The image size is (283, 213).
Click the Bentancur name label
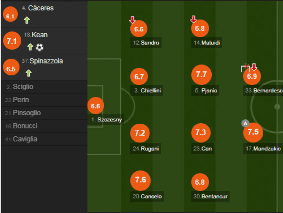(x=211, y=197)
